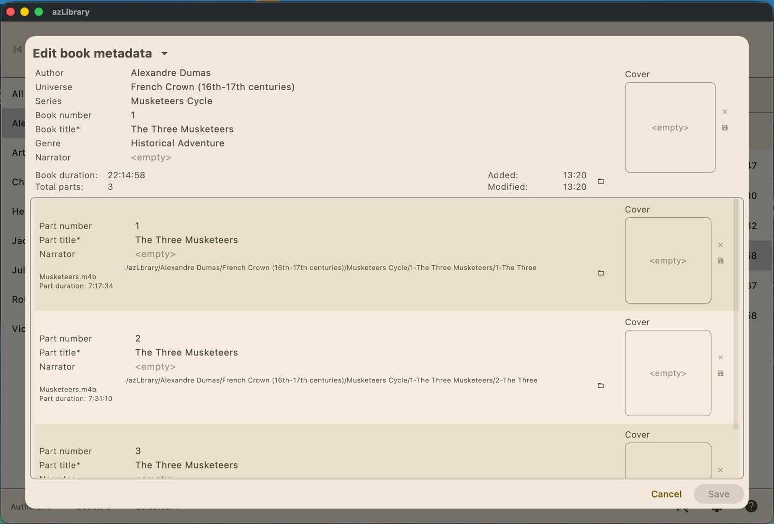The image size is (774, 524).
Task: Click the part 2 file path text
Action: click(331, 380)
